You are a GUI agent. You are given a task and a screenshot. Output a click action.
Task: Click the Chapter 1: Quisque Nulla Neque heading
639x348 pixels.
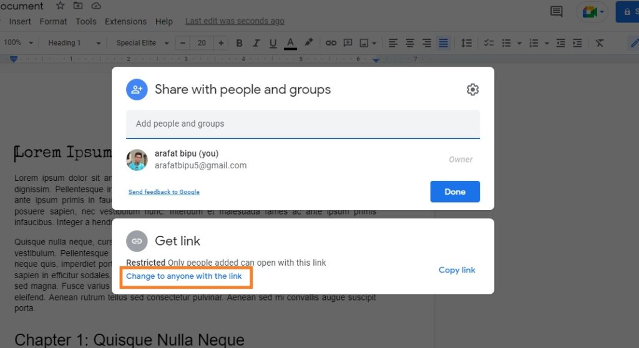[129, 340]
